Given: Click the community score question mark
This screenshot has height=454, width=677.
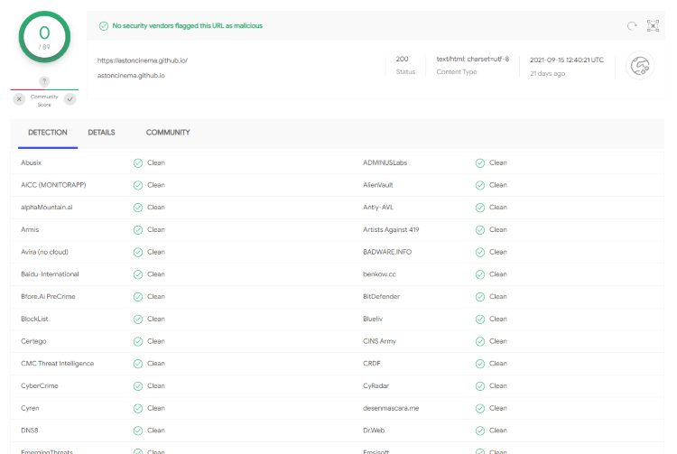Looking at the screenshot, I should [44, 81].
